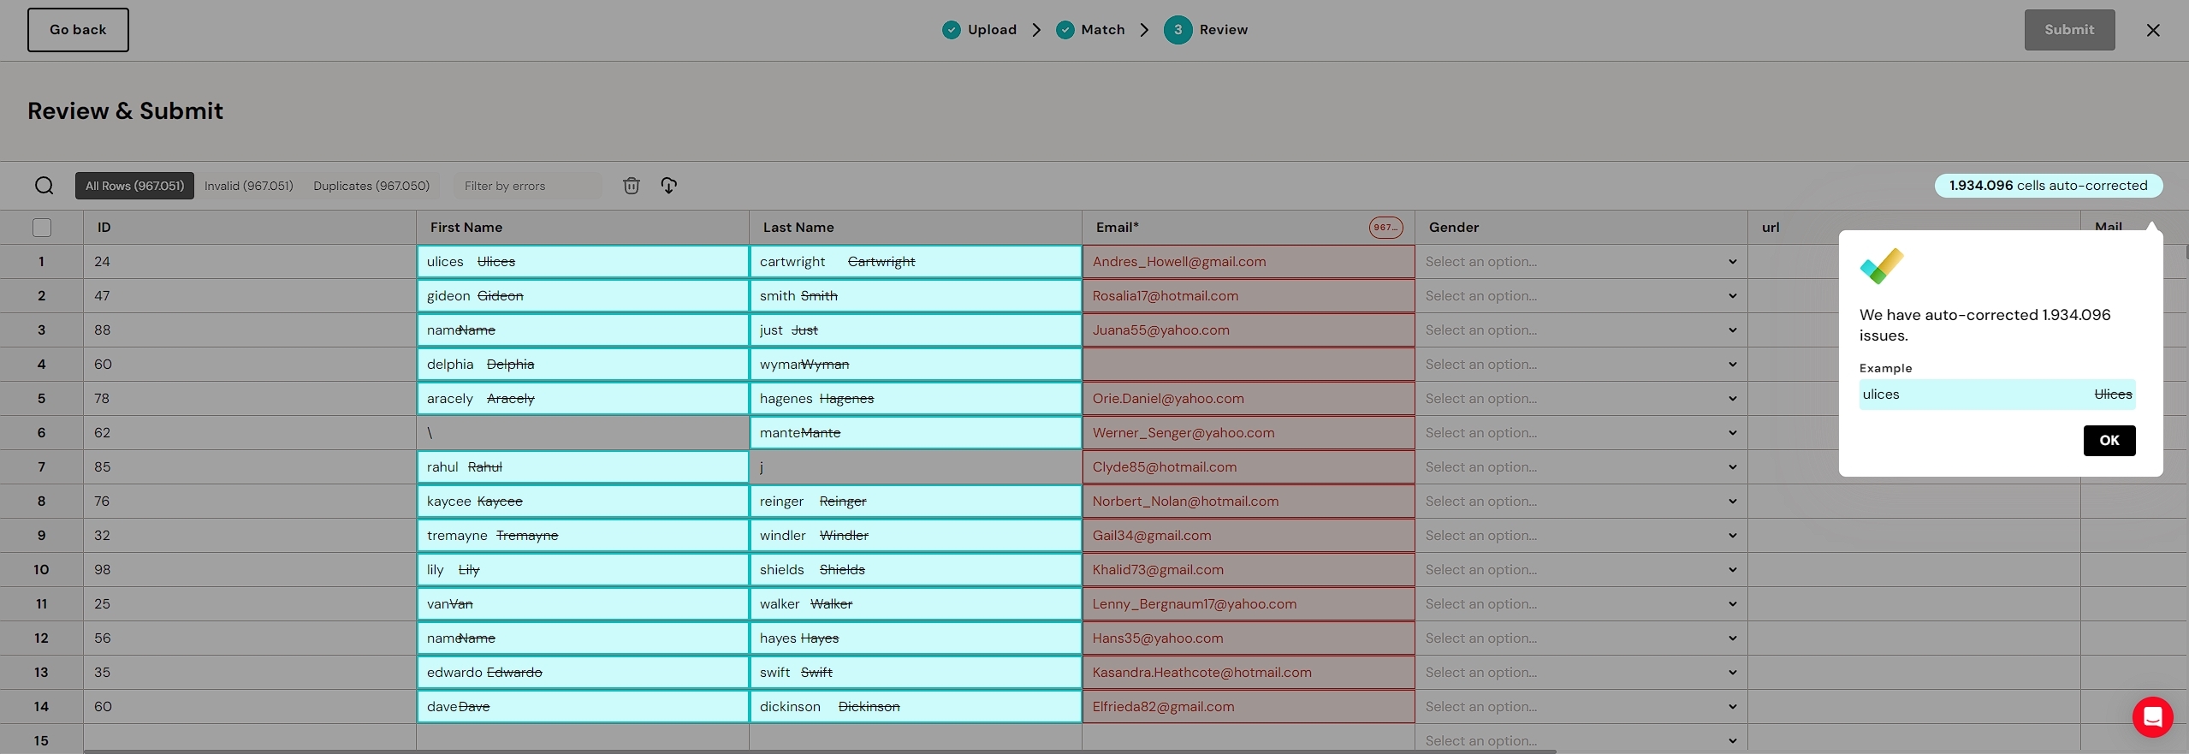Click the step 3 Review circle
The height and width of the screenshot is (754, 2189).
1178,30
